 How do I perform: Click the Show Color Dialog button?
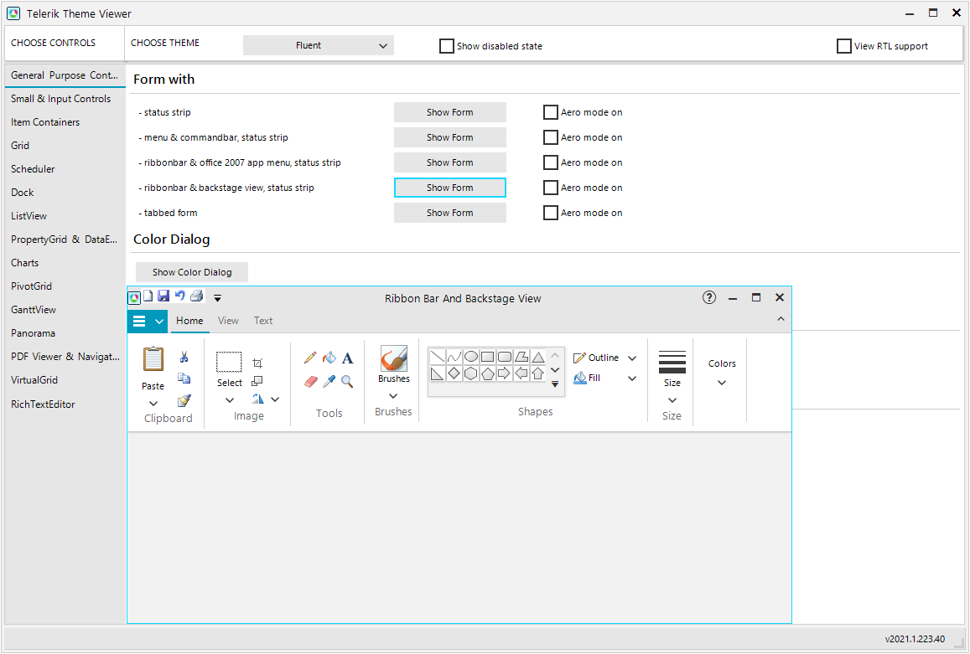point(192,272)
